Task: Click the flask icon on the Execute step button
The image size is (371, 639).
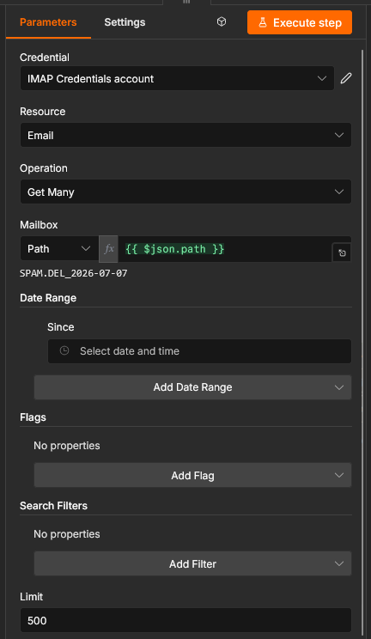Action: click(x=263, y=22)
